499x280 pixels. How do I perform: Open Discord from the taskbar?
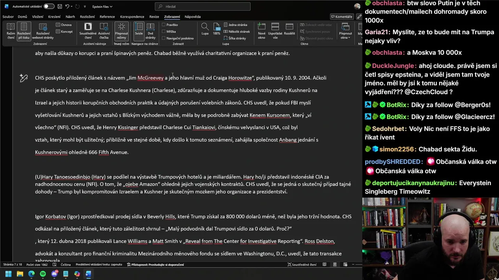click(x=54, y=274)
